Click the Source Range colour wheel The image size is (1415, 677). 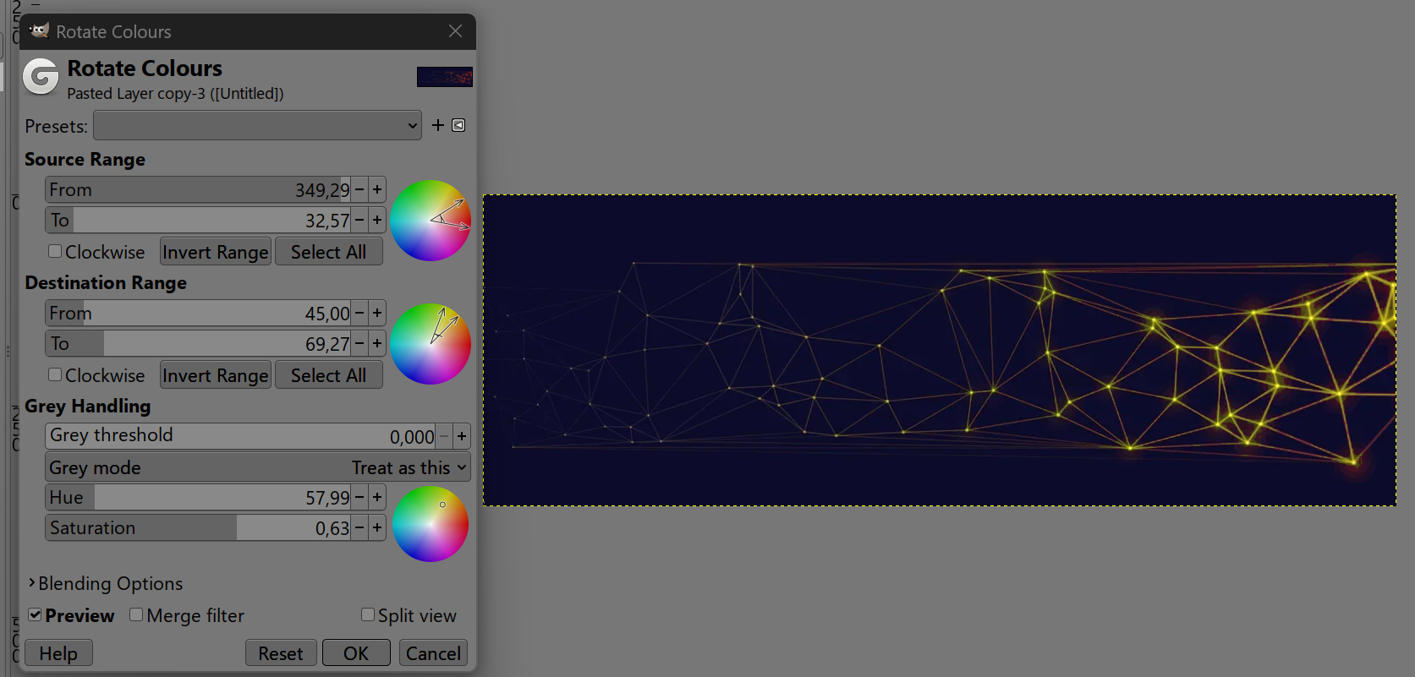(431, 221)
